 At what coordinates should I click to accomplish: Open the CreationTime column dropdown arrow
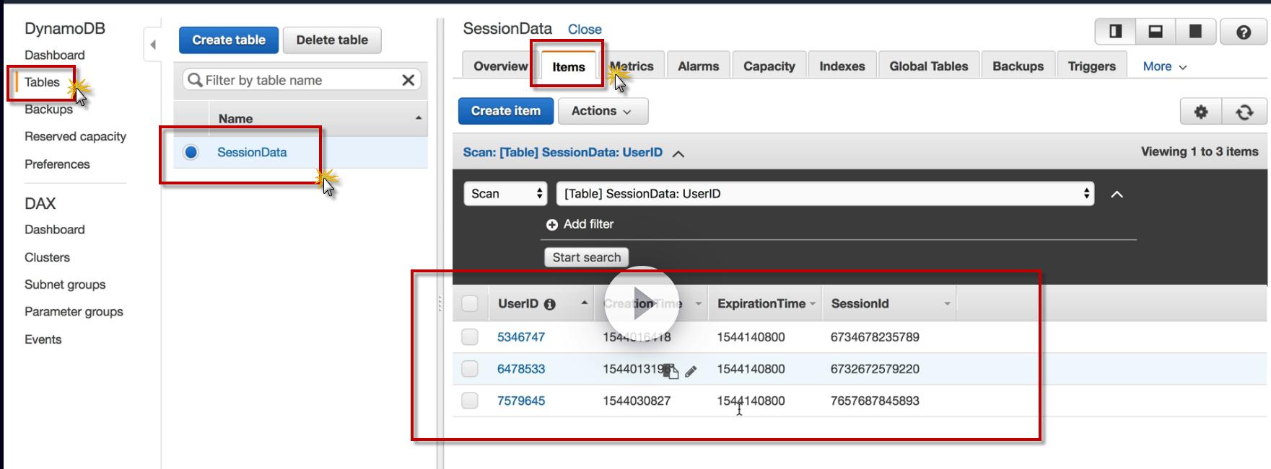tap(698, 304)
